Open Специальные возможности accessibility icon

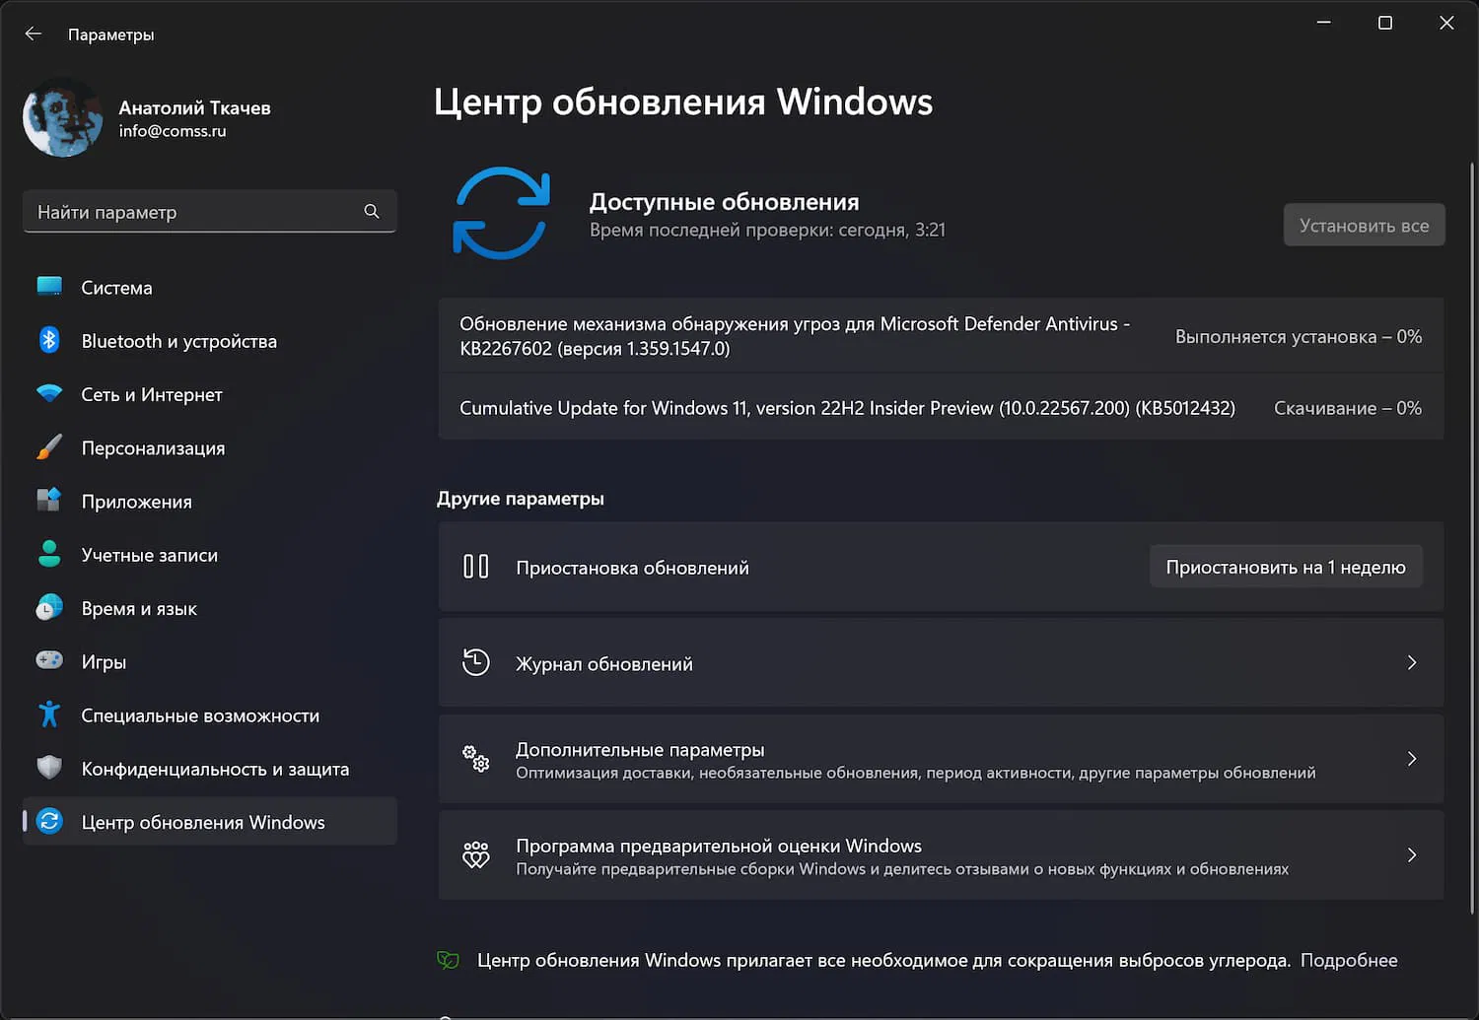pos(49,714)
